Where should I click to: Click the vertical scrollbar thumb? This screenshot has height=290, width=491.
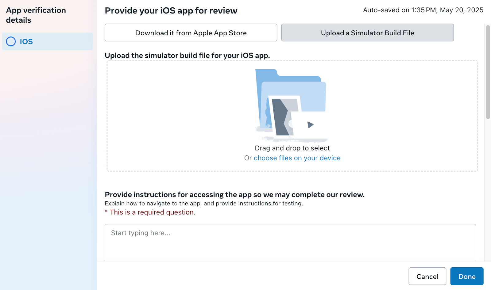pyautogui.click(x=488, y=72)
